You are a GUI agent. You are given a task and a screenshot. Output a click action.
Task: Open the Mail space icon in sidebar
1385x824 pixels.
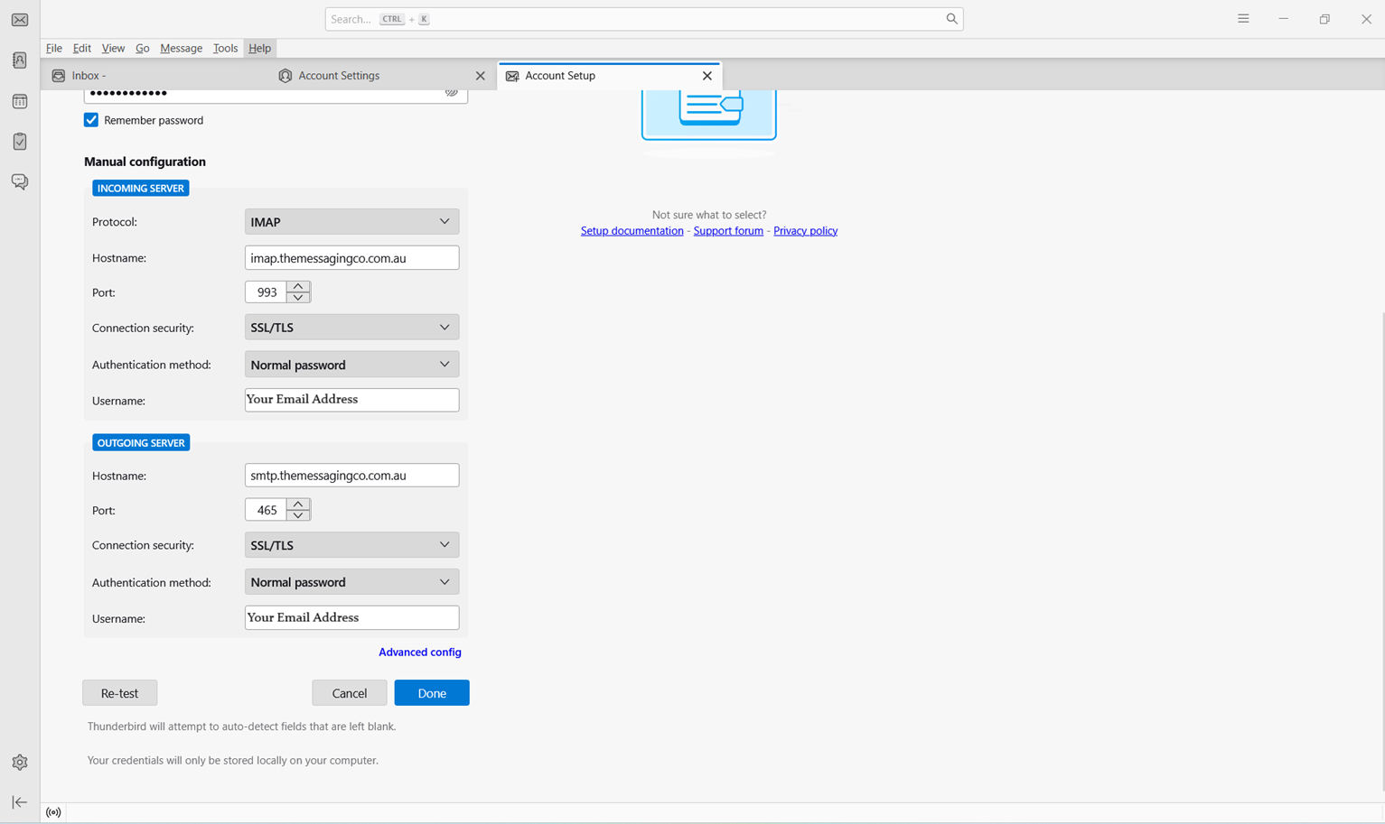(x=20, y=20)
